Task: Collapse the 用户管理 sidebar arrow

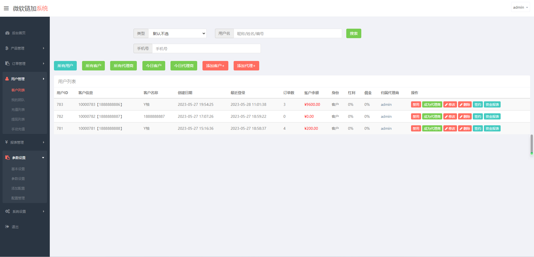Action: click(x=44, y=79)
